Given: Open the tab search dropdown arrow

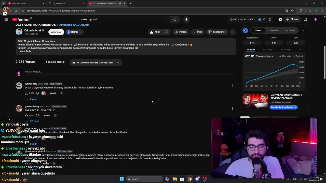Looking at the screenshot, I should [x=3, y=4].
